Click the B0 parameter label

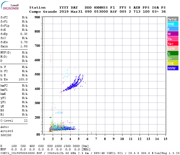pos(2,110)
